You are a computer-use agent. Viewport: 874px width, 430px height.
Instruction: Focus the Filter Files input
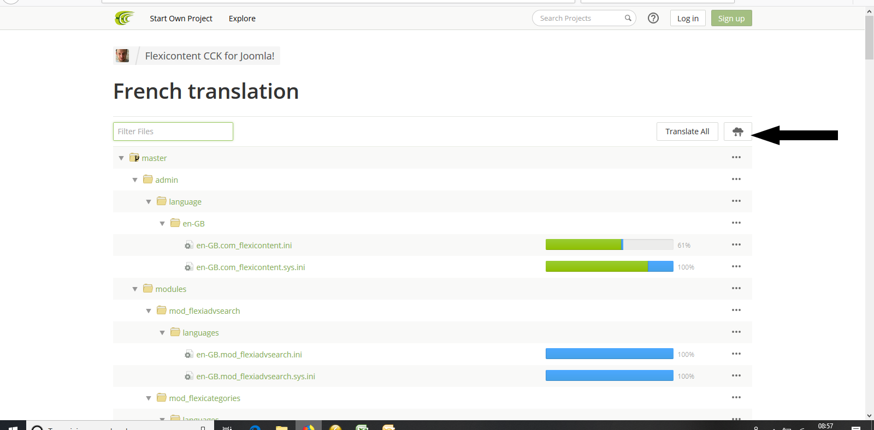[x=173, y=132]
